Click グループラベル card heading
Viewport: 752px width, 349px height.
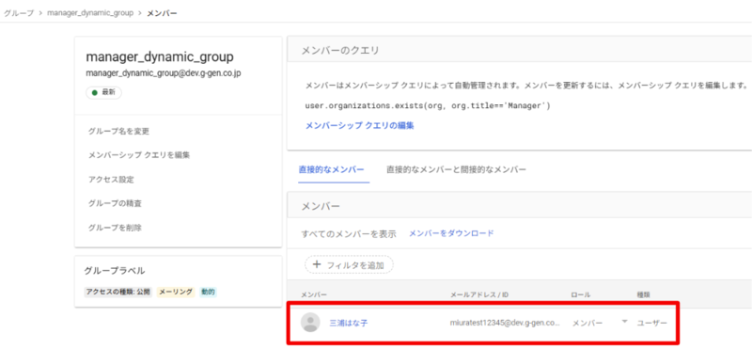pyautogui.click(x=114, y=270)
